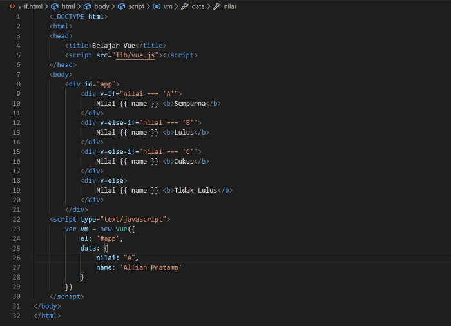The image size is (451, 326).
Task: Click the id="app" attribute on line 8
Action: [x=100, y=84]
